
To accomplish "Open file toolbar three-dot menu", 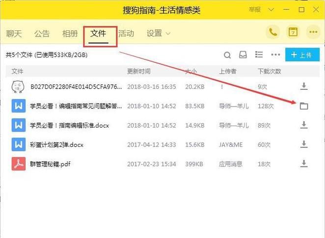I will coord(275,54).
